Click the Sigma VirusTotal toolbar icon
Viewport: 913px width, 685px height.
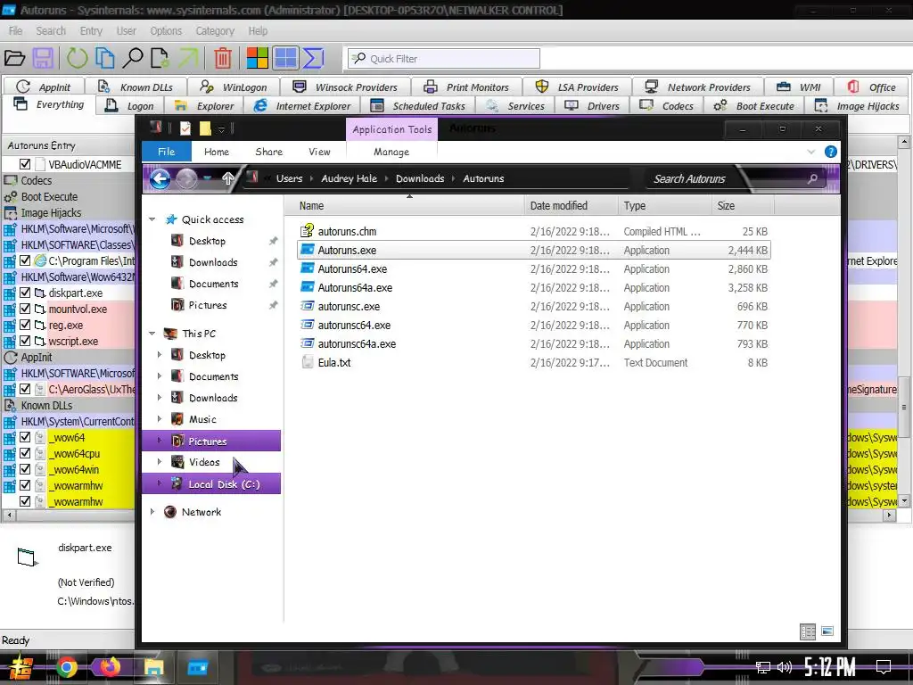point(313,58)
